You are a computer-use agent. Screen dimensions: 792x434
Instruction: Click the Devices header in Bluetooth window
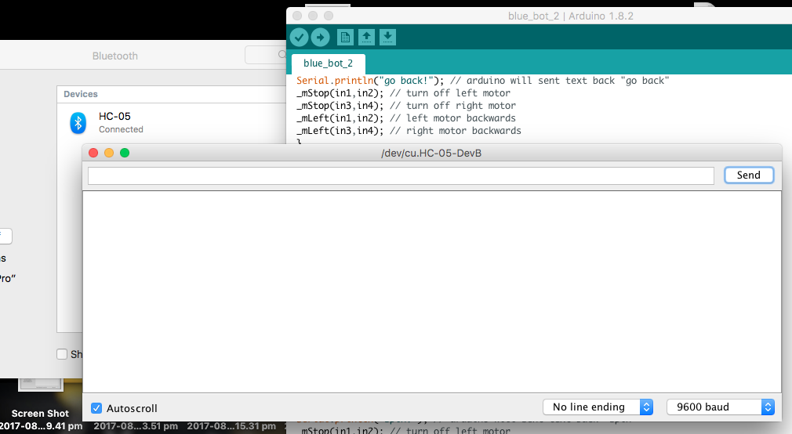(81, 94)
